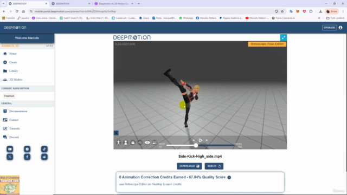Click the address bar URL
The image size is (347, 195).
coord(75,11)
